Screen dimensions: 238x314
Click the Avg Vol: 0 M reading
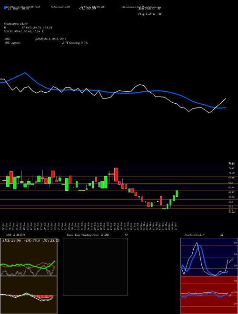[149, 9]
